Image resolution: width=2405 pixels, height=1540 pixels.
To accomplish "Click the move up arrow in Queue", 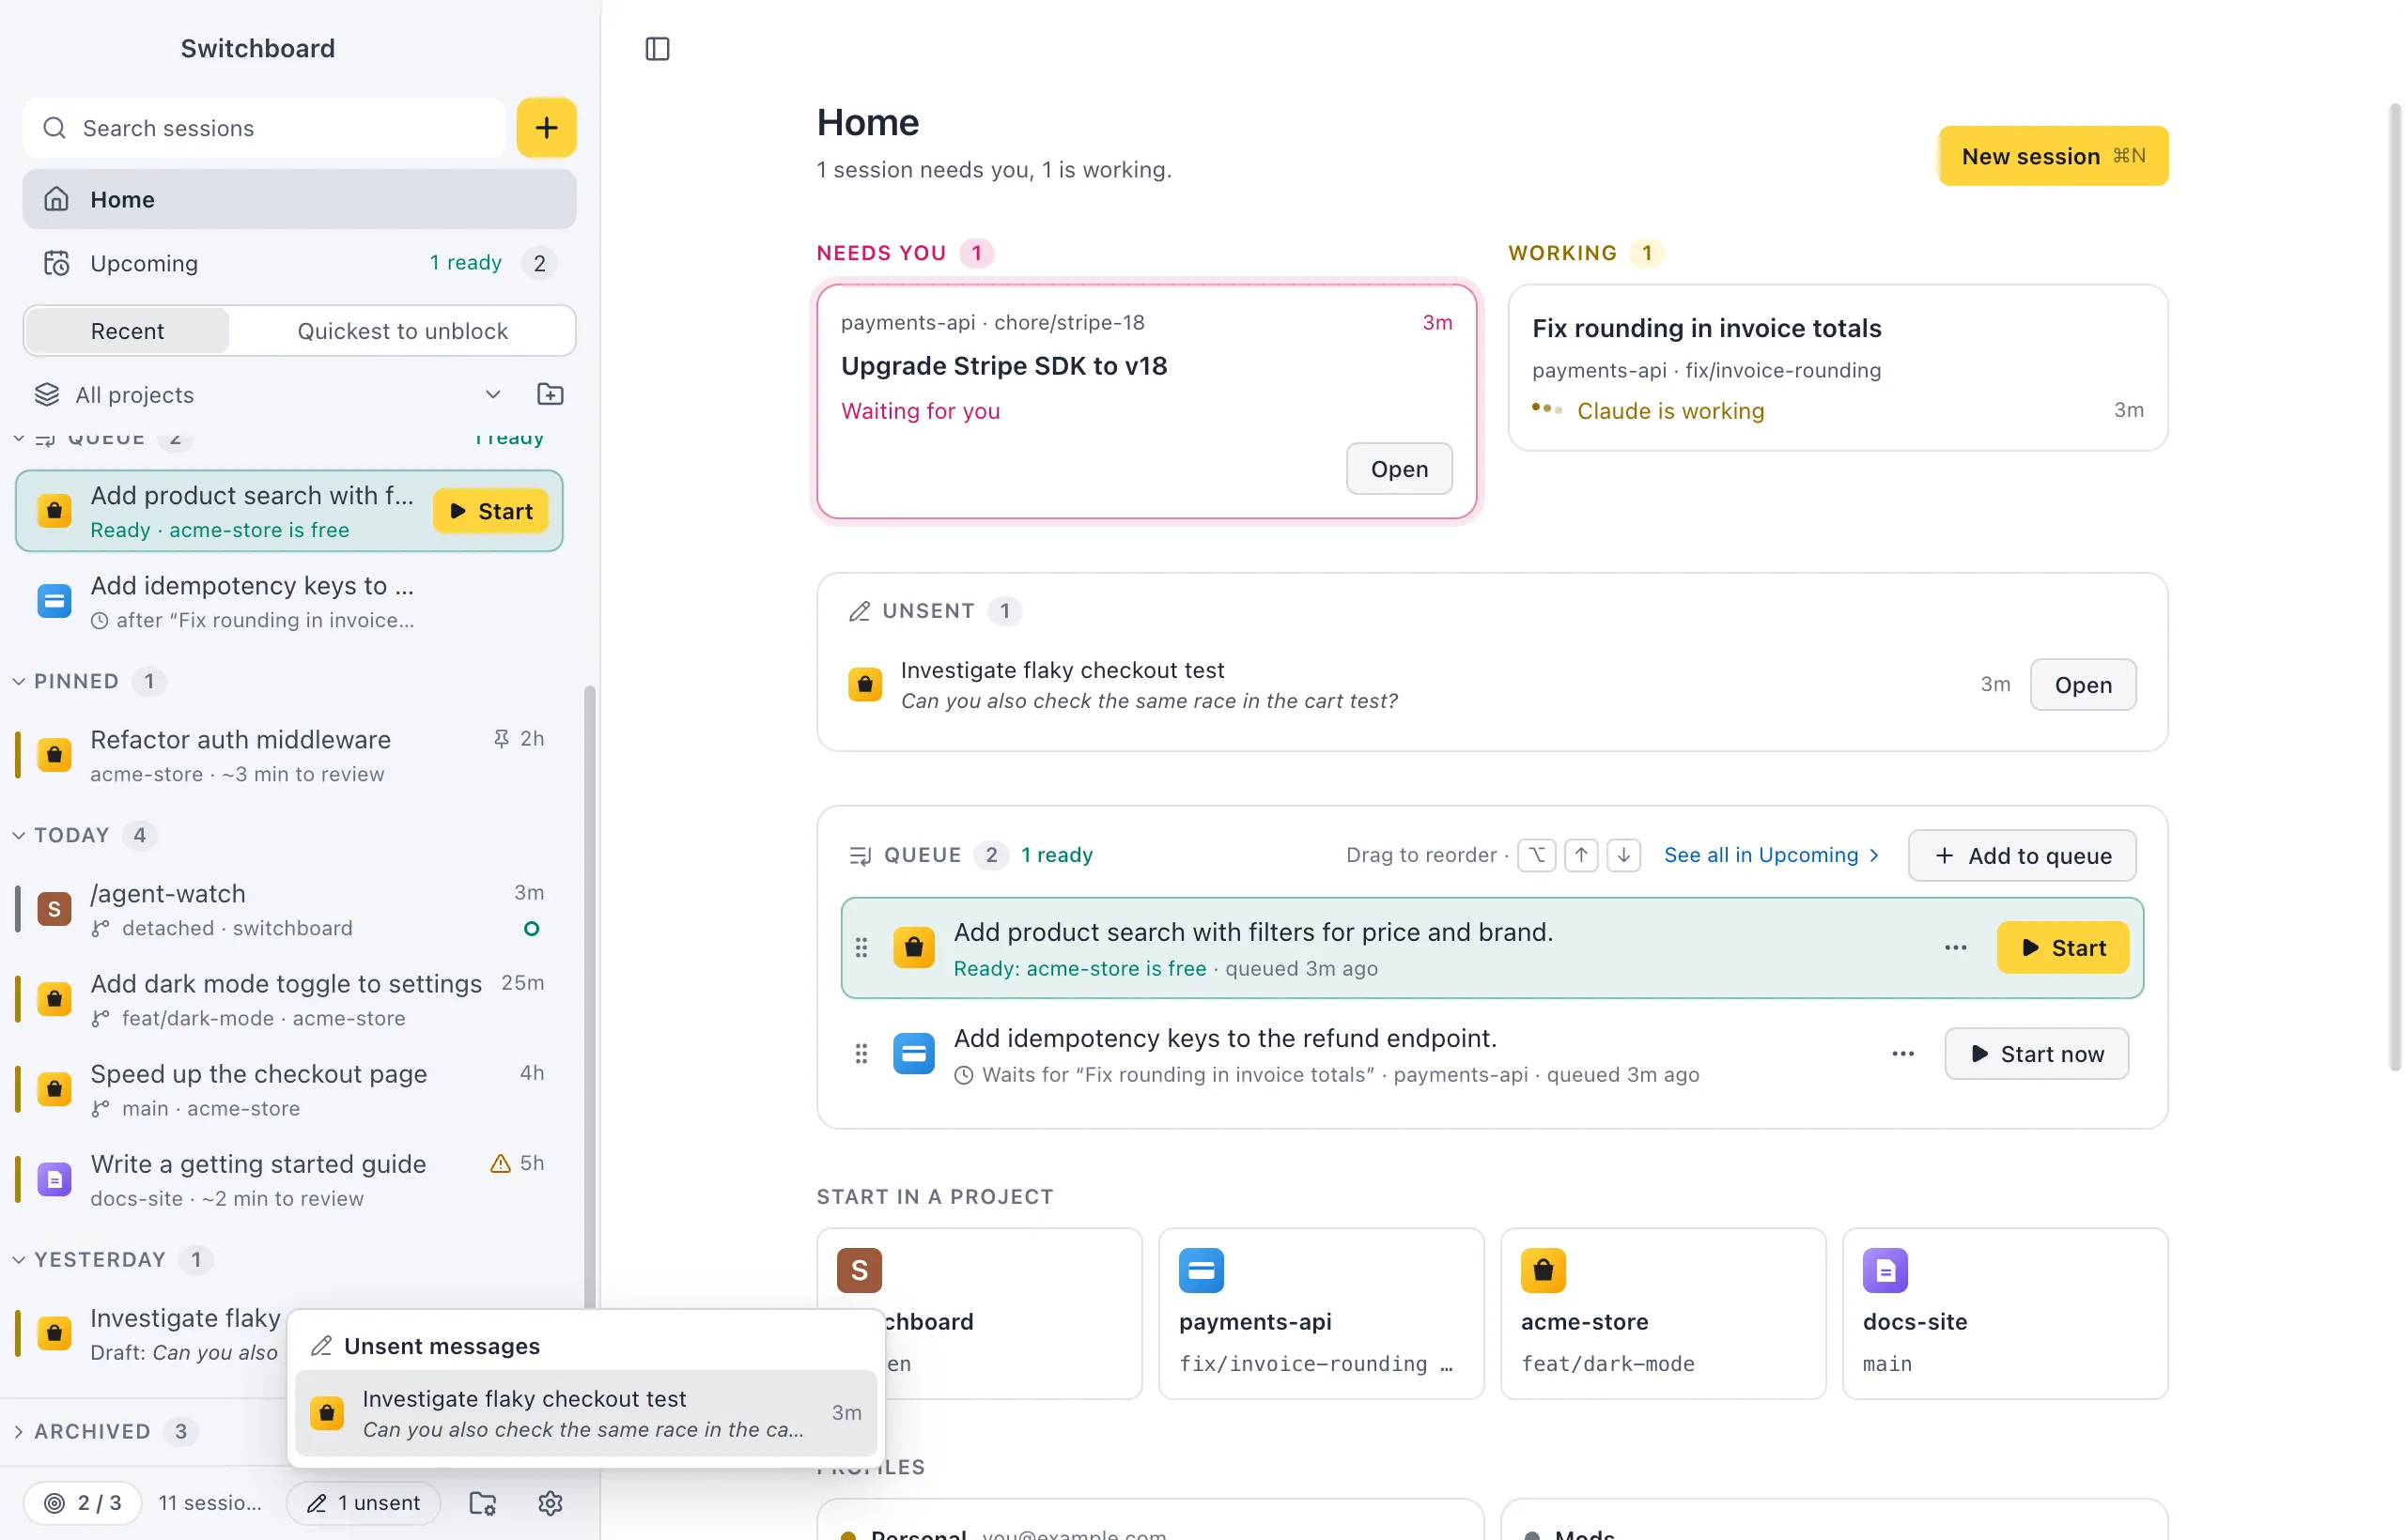I will click(1581, 855).
